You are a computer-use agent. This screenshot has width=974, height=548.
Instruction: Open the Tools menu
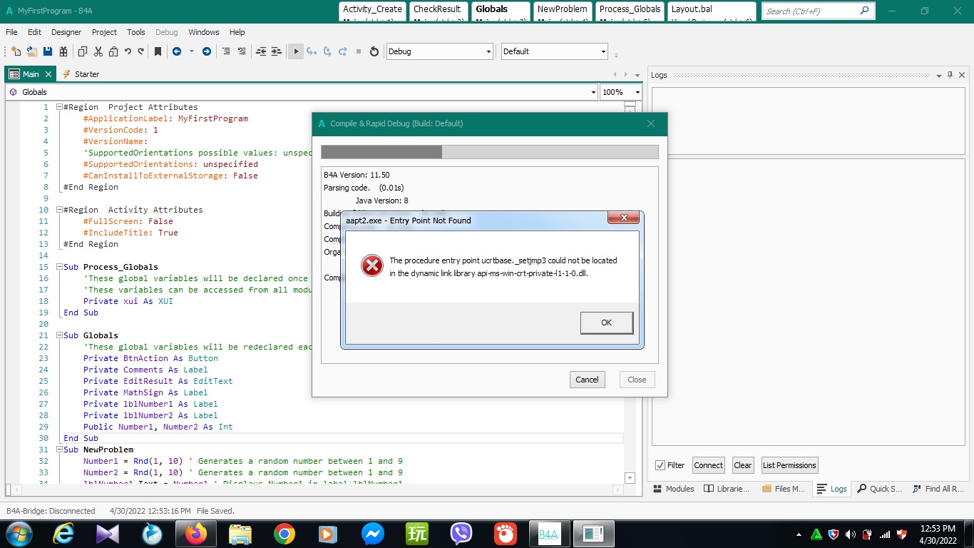tap(136, 32)
